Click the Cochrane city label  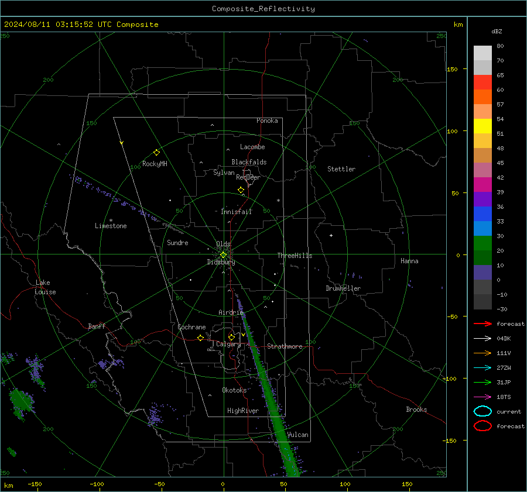[191, 327]
